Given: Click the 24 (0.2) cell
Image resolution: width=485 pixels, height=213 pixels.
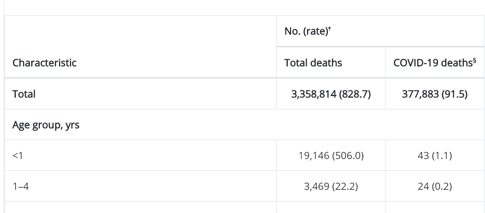Looking at the screenshot, I should 434,186.
